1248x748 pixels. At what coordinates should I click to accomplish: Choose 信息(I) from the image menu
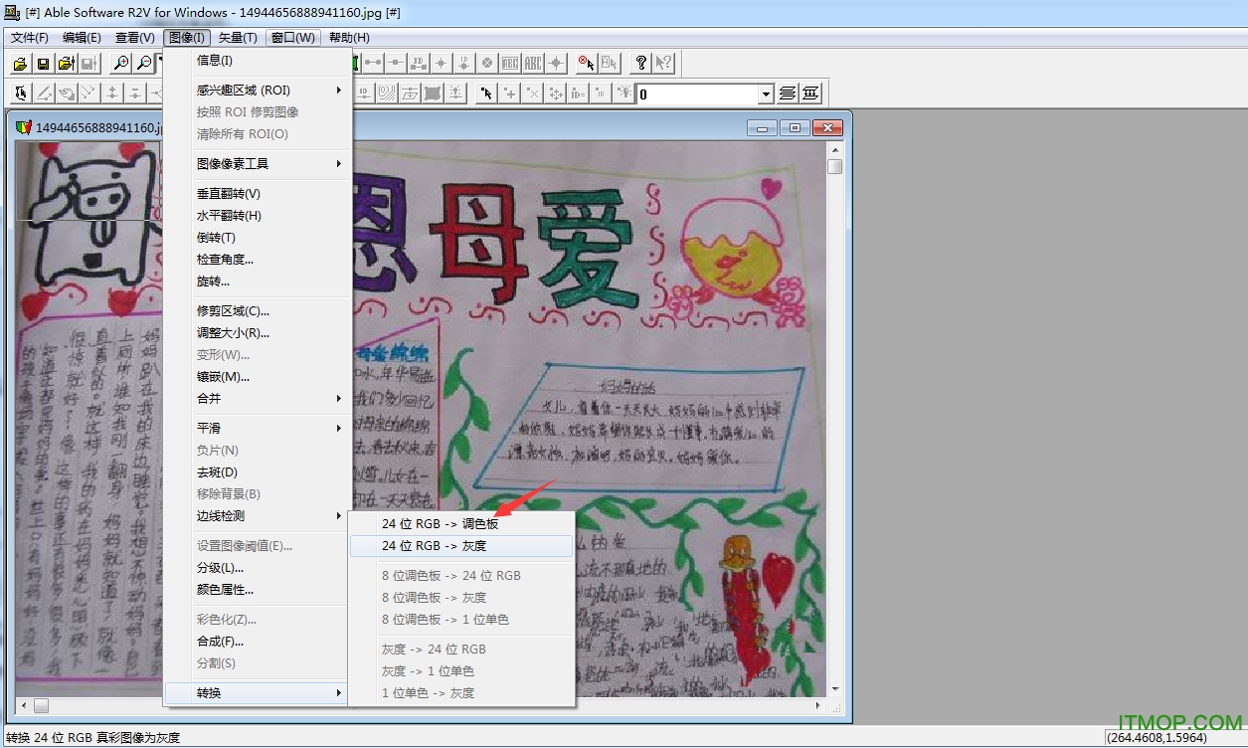[257, 61]
